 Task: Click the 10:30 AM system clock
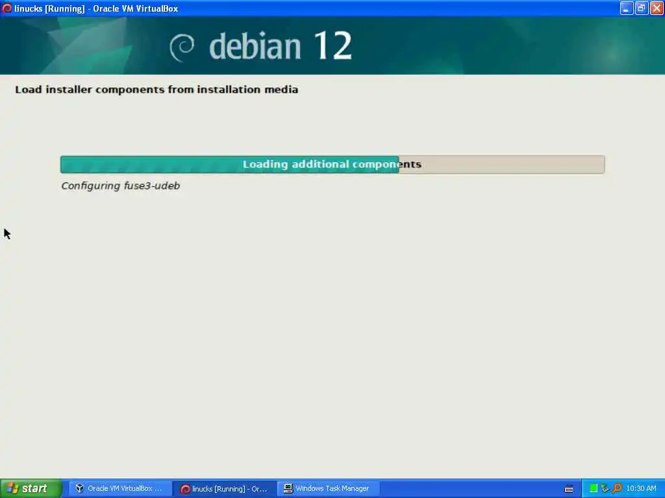641,488
